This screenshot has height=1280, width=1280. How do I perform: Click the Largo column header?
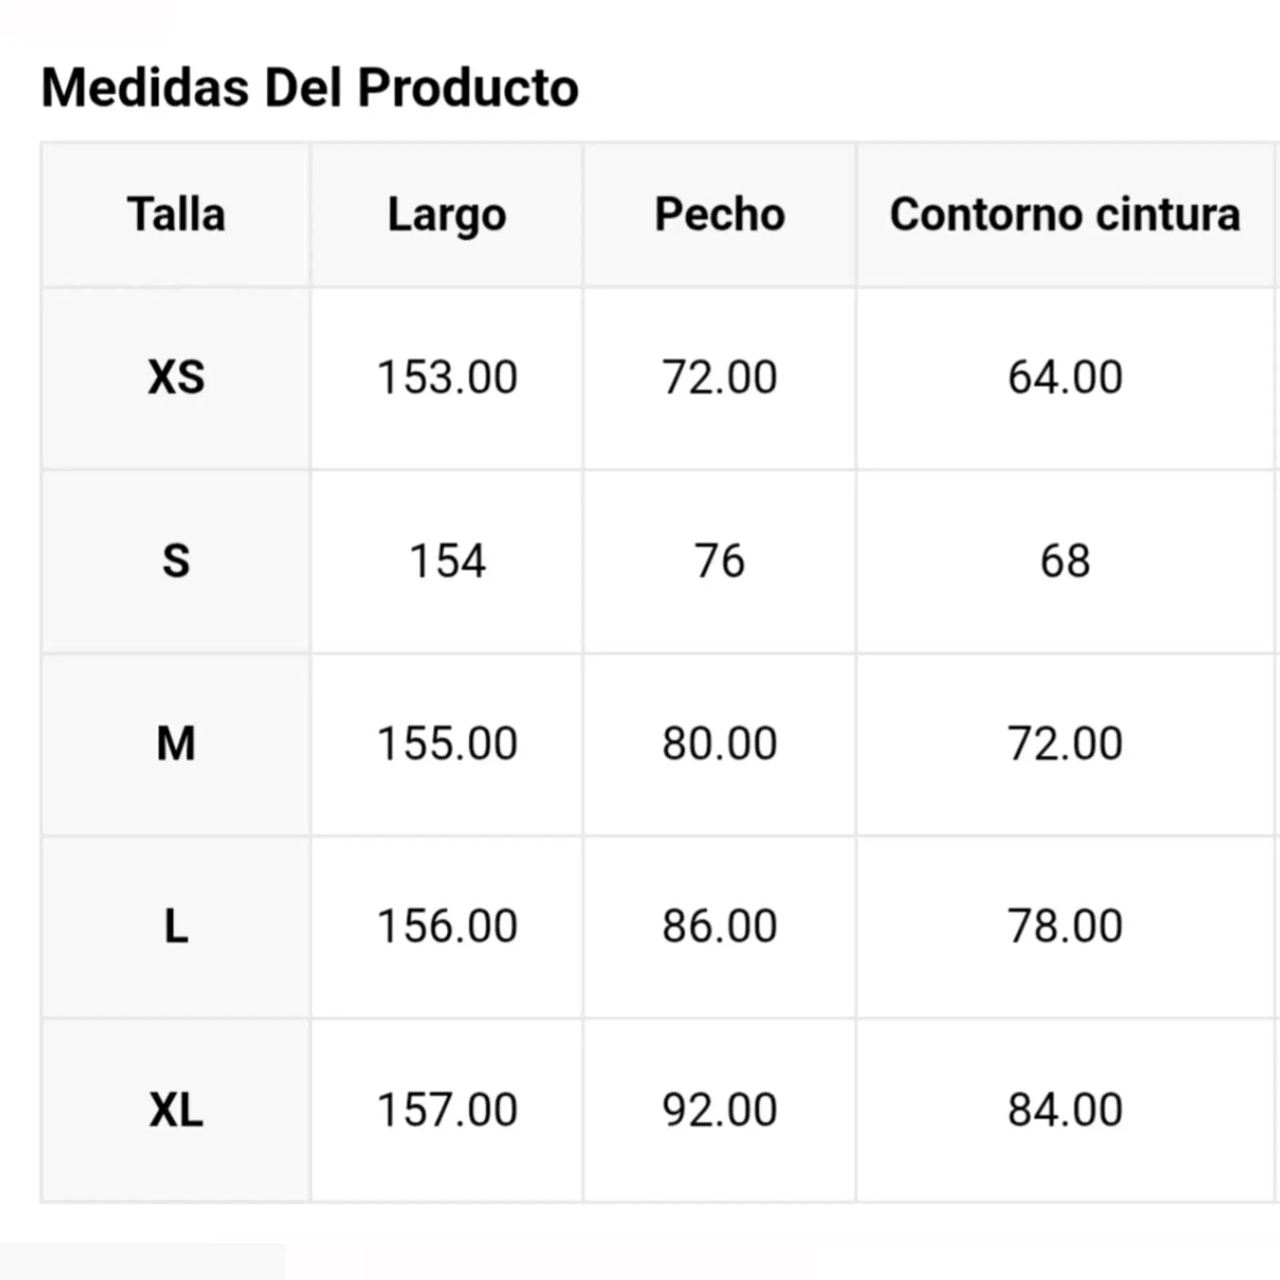click(x=447, y=215)
